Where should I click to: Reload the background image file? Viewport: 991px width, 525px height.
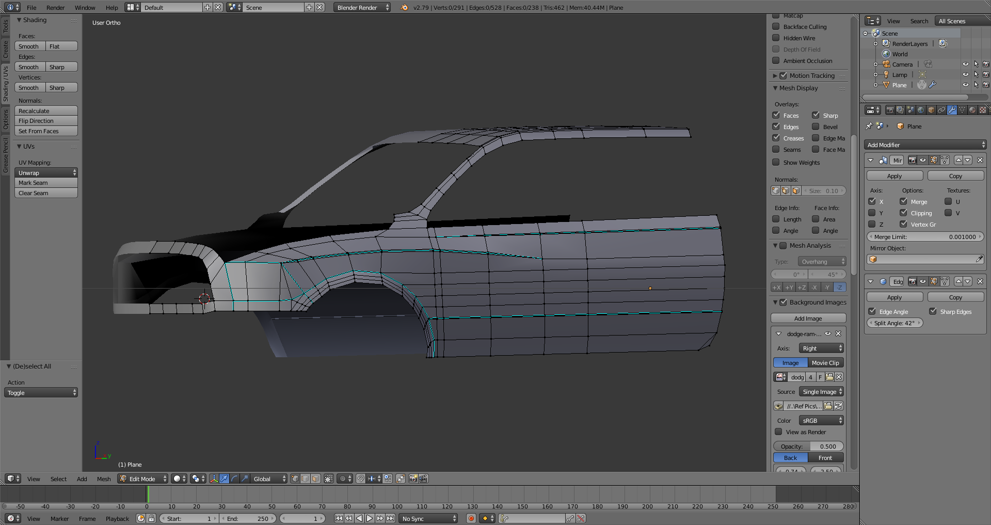838,406
